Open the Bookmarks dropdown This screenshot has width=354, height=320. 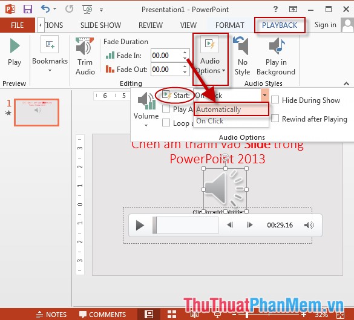click(50, 54)
